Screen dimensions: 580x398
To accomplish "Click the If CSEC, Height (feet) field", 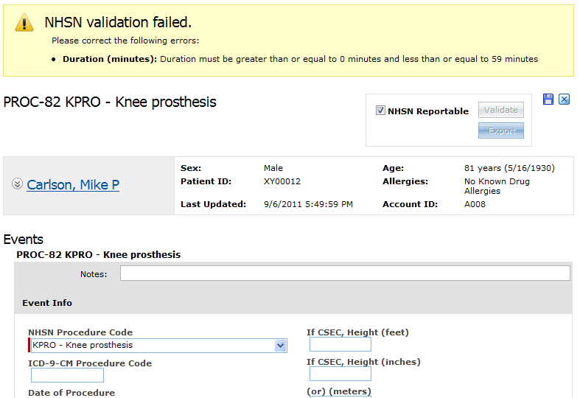I will [x=340, y=344].
